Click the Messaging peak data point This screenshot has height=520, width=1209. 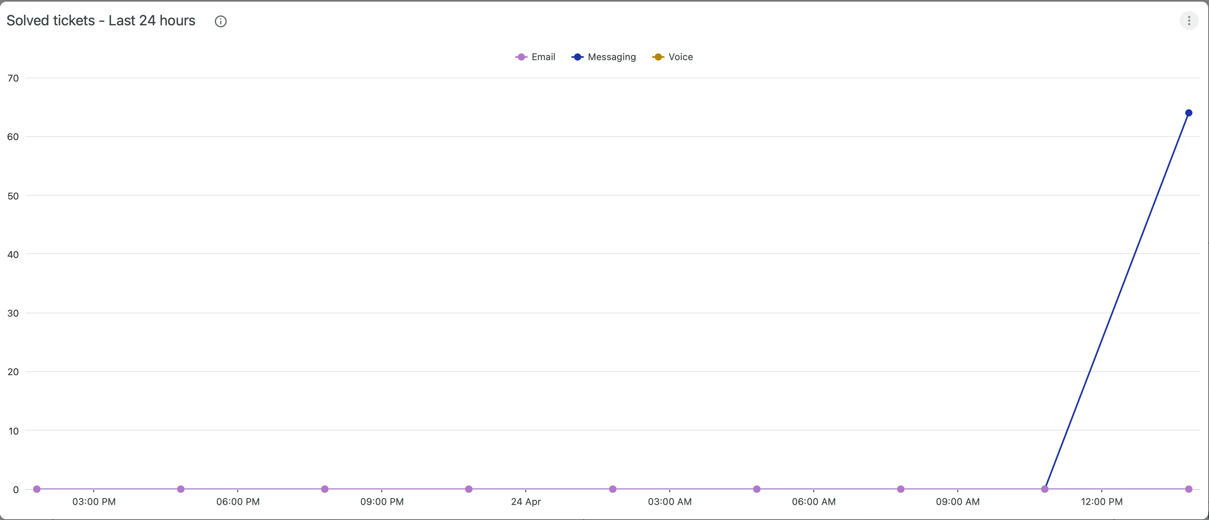point(1188,113)
